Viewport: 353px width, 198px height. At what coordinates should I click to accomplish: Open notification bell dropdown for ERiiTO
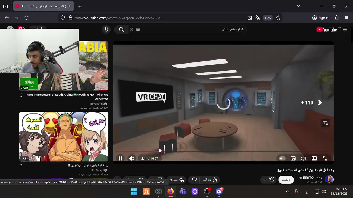point(268,180)
